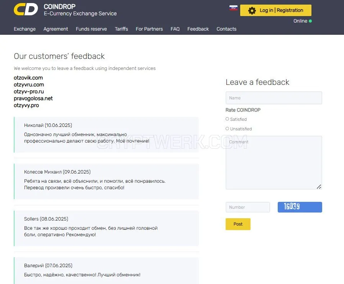Click the 'Leave a feedback' heading
This screenshot has width=344, height=284.
pyautogui.click(x=257, y=82)
